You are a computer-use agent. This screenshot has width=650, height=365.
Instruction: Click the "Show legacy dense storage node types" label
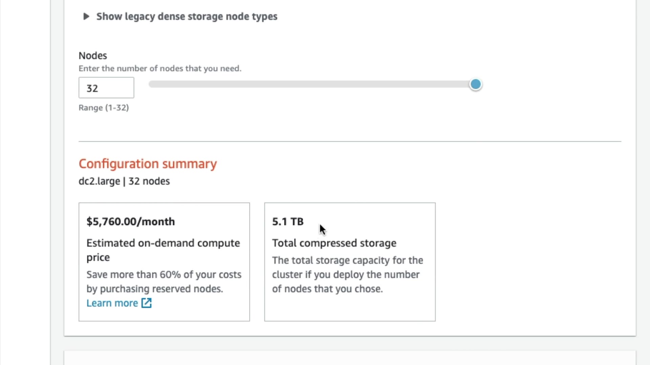[187, 16]
